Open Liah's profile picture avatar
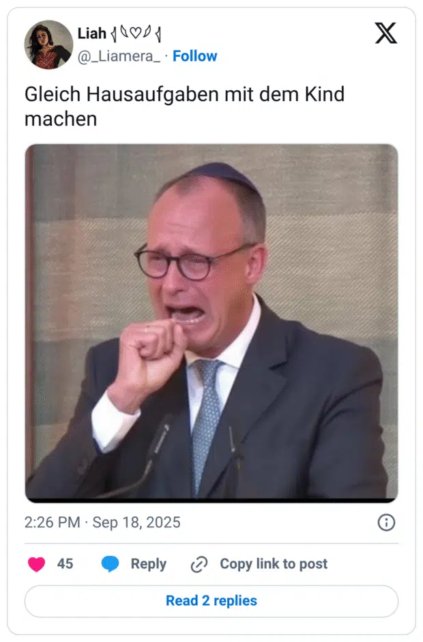The width and height of the screenshot is (423, 642). click(x=48, y=44)
